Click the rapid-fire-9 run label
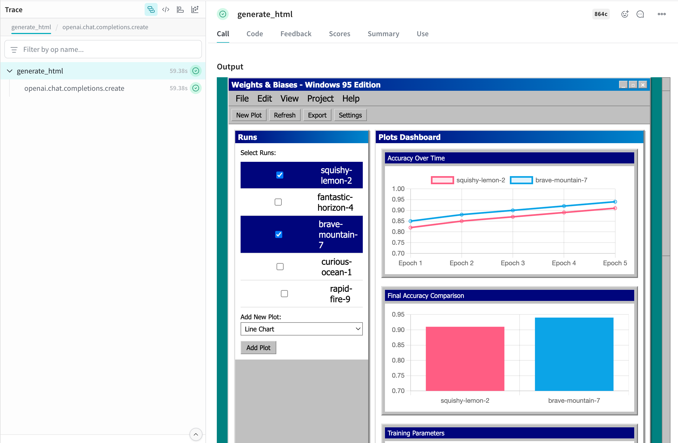678x443 pixels. point(341,294)
